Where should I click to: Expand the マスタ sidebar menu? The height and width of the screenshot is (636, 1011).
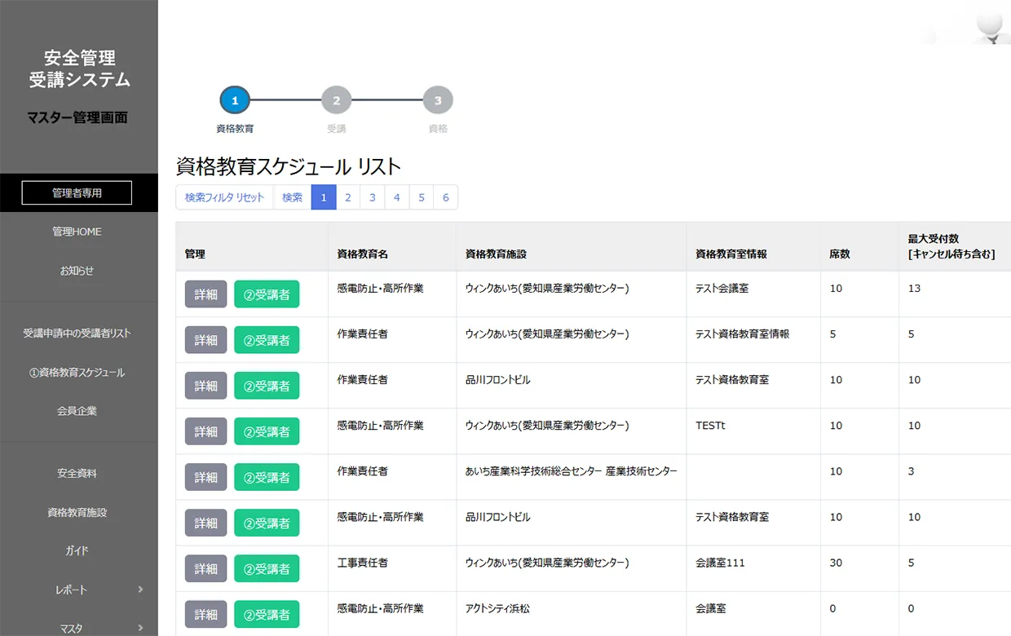click(x=78, y=628)
